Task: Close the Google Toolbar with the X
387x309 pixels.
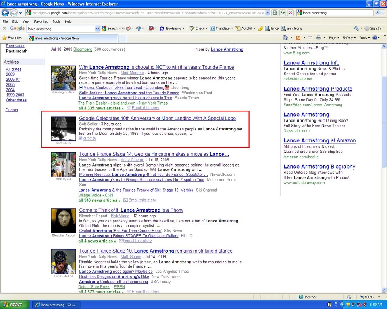Action: point(4,28)
